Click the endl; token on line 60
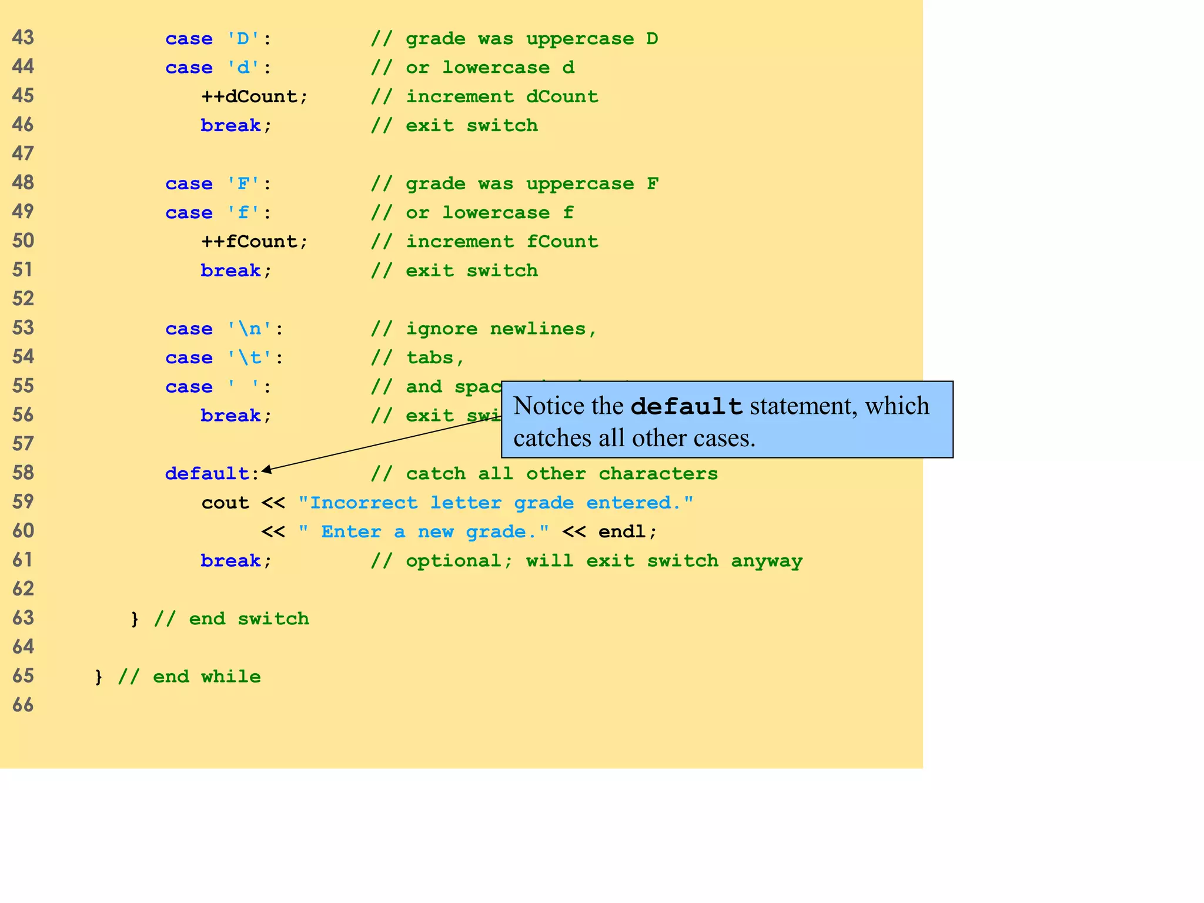 tap(628, 531)
